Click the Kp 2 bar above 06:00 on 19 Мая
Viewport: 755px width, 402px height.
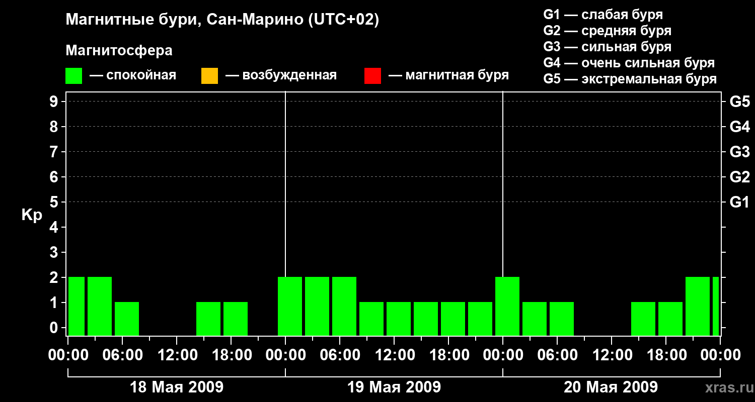coord(344,306)
